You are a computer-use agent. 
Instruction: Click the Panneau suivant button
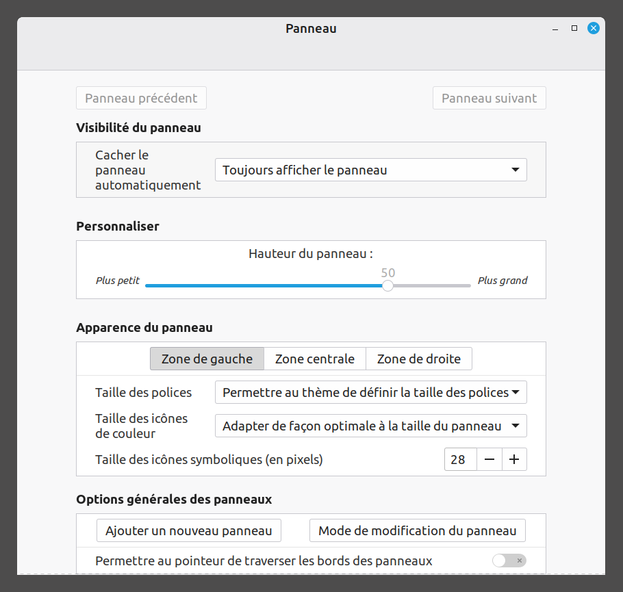[x=489, y=98]
